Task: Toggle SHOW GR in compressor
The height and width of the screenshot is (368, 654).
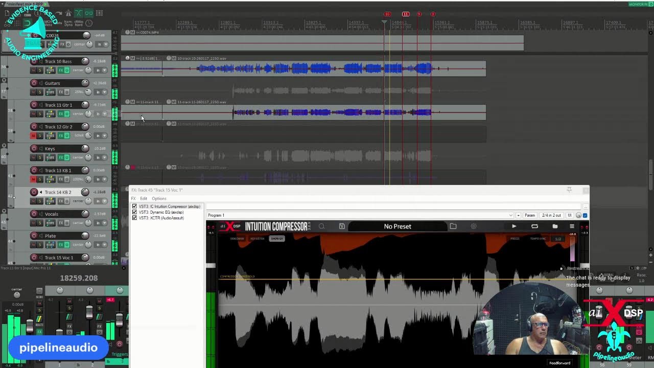Action: pyautogui.click(x=277, y=239)
